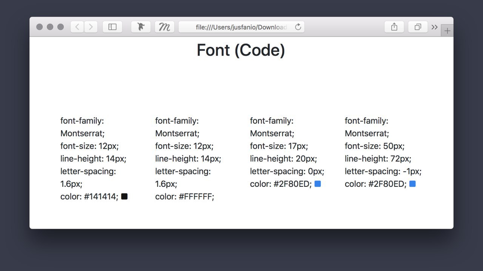Image resolution: width=483 pixels, height=271 pixels.
Task: Close the Safari window
Action: pos(39,27)
